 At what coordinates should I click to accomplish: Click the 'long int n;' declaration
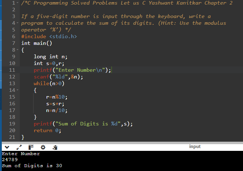click(51, 57)
